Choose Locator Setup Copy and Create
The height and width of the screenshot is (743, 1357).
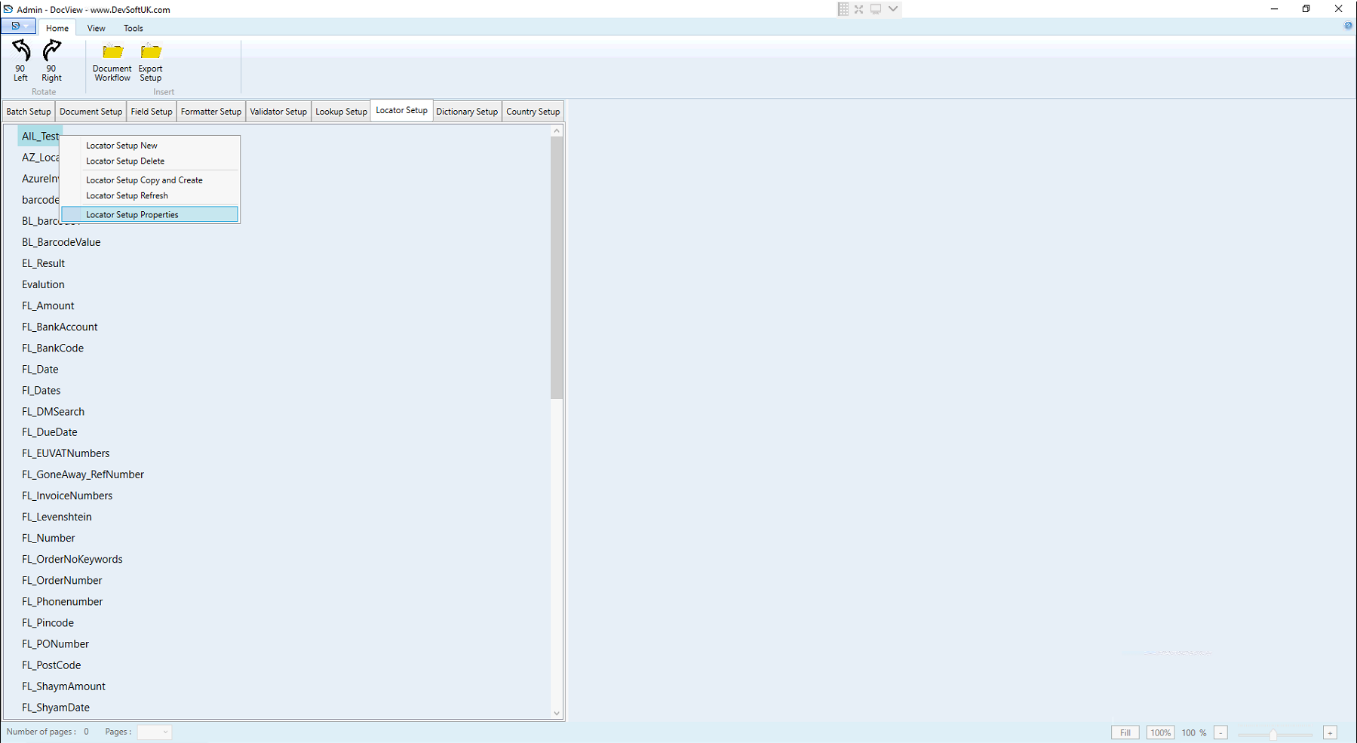point(144,180)
